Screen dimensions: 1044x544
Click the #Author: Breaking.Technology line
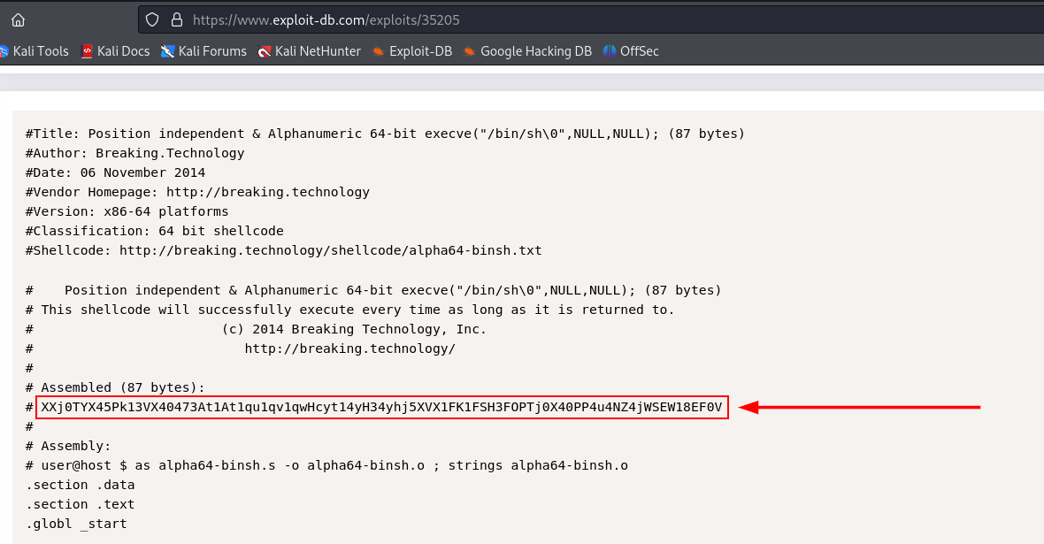[x=134, y=153]
